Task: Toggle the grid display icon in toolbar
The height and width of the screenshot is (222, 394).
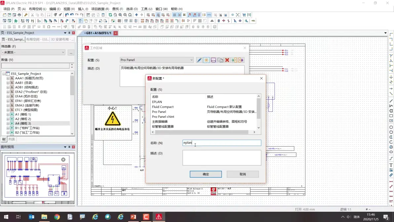Action: (x=175, y=15)
